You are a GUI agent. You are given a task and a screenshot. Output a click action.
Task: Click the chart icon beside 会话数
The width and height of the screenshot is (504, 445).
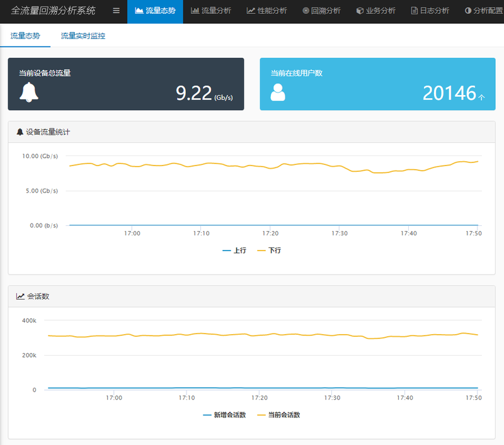pos(20,296)
